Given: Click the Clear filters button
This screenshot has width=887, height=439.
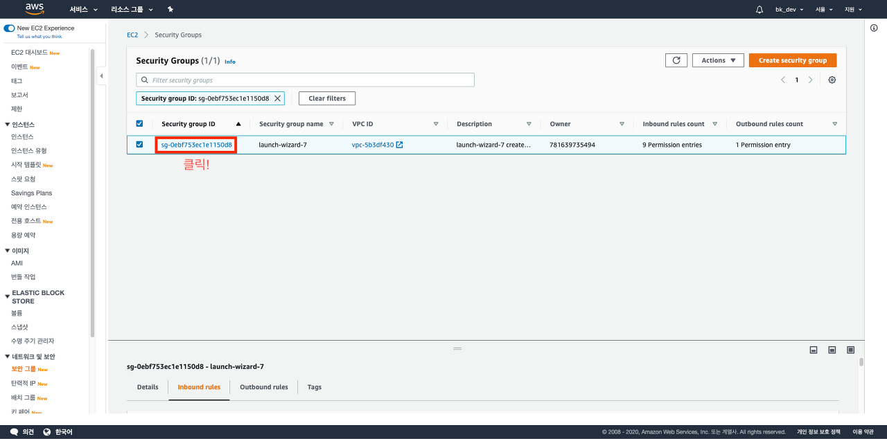Looking at the screenshot, I should 327,98.
